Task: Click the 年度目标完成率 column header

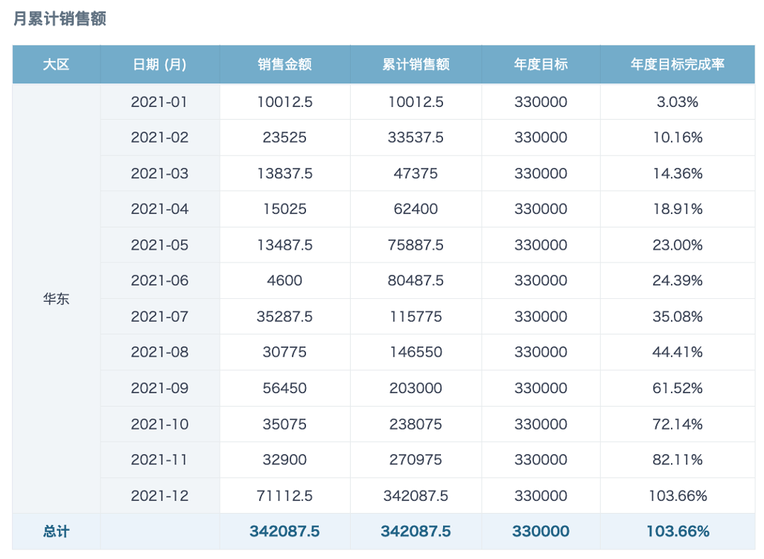Action: pos(678,64)
